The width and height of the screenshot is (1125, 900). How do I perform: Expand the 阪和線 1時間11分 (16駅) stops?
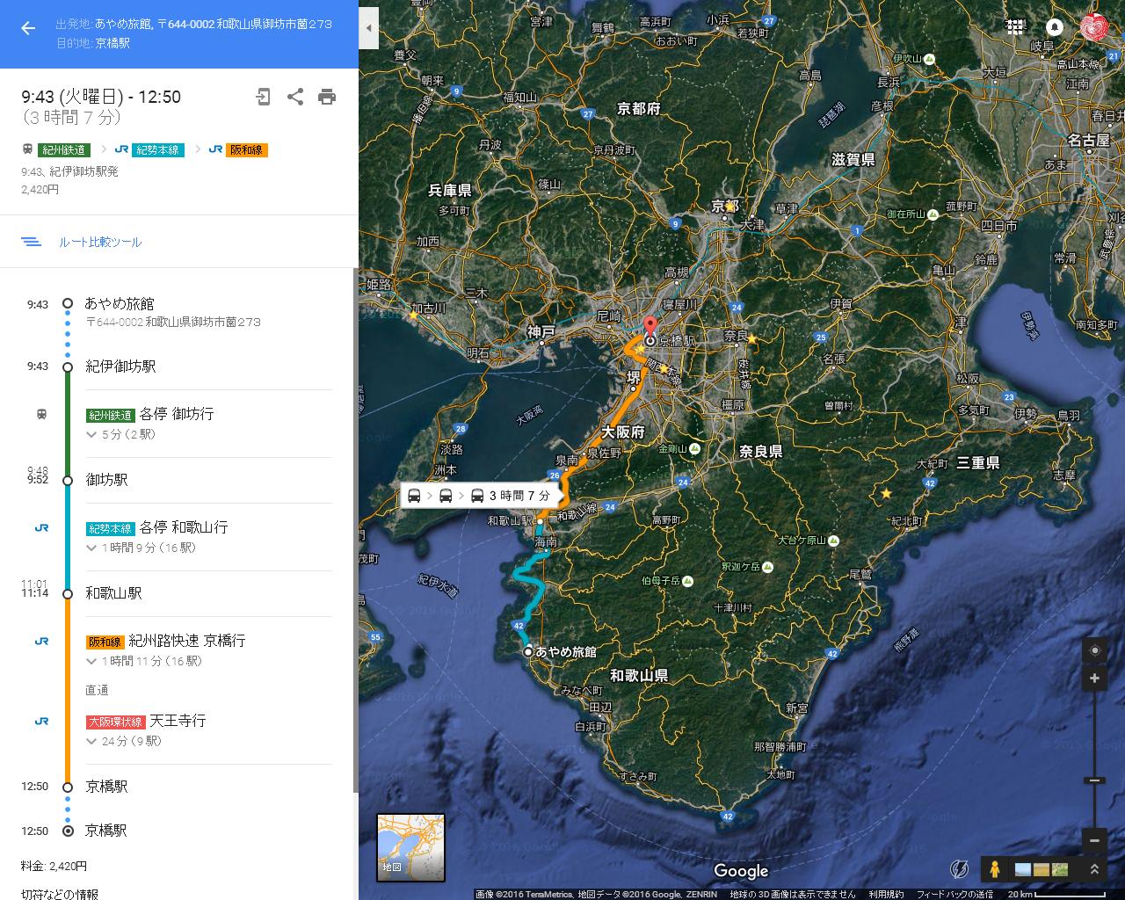coord(143,661)
